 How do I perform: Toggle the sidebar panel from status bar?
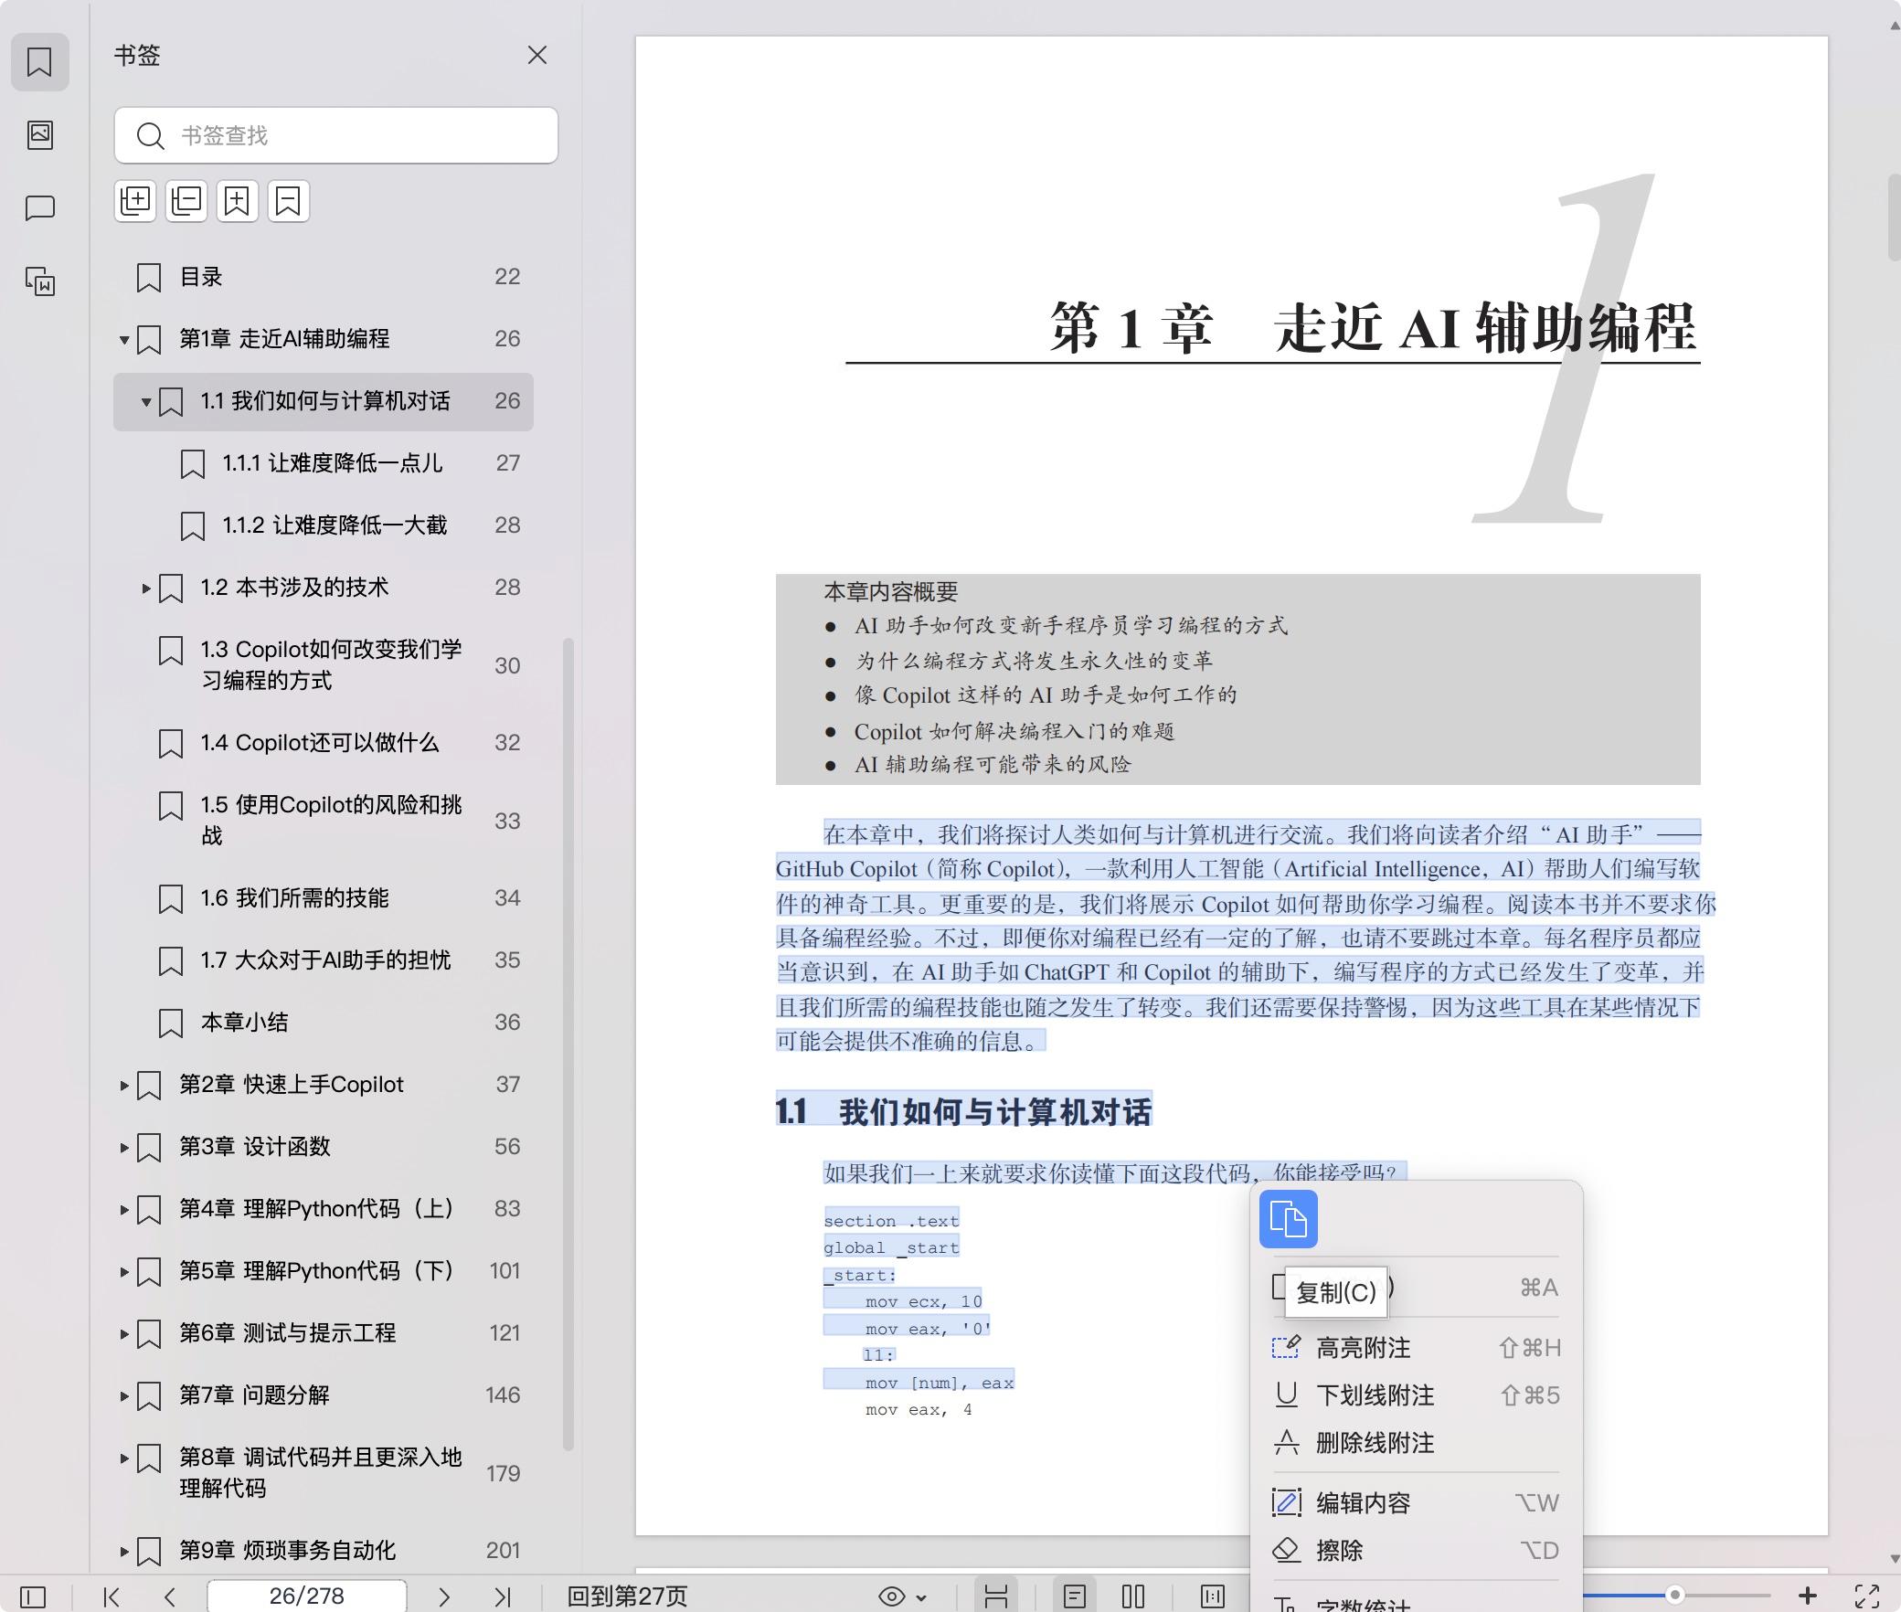tap(33, 1596)
